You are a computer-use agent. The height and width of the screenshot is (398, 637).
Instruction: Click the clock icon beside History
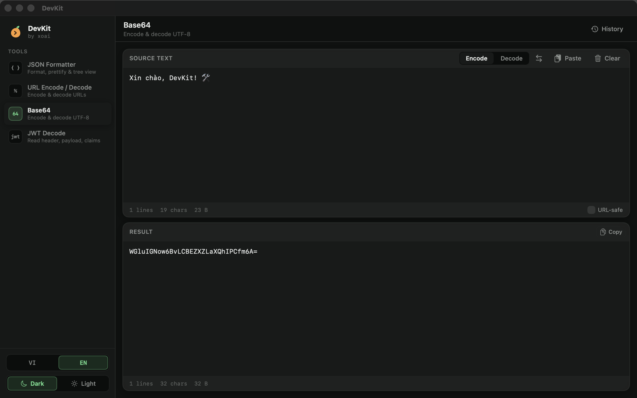tap(594, 29)
